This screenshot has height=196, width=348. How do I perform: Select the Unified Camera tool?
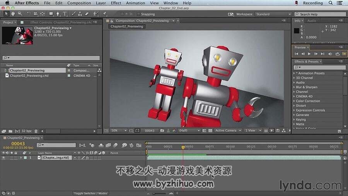(36, 14)
